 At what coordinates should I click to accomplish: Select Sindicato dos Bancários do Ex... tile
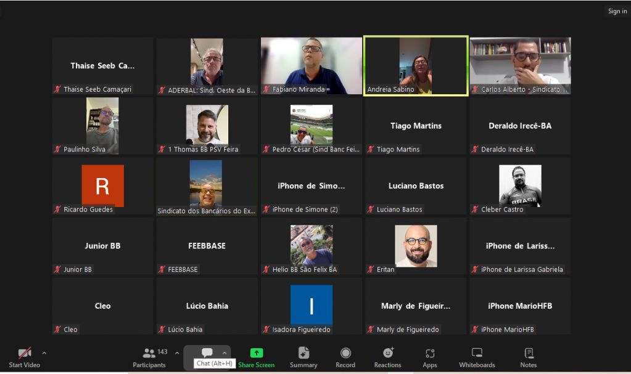(207, 186)
